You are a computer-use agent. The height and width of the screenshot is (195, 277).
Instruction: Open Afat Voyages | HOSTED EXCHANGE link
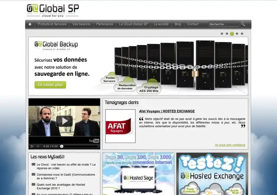167,111
